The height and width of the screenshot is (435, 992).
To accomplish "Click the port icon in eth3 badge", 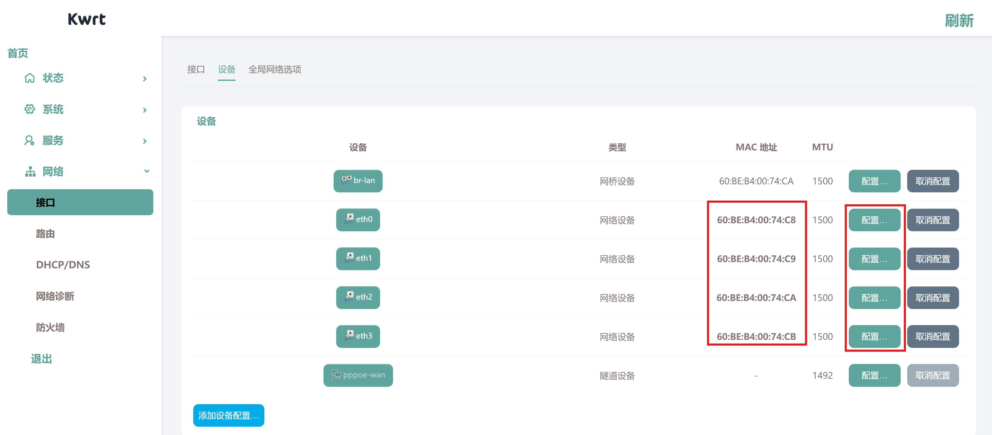I will click(349, 335).
